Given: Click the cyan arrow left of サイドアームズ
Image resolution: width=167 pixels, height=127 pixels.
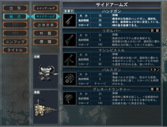Looking at the screenshot, I should point(32,16).
